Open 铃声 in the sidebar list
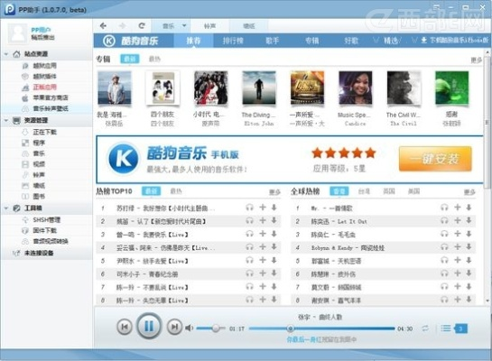The image size is (492, 361). pos(39,175)
